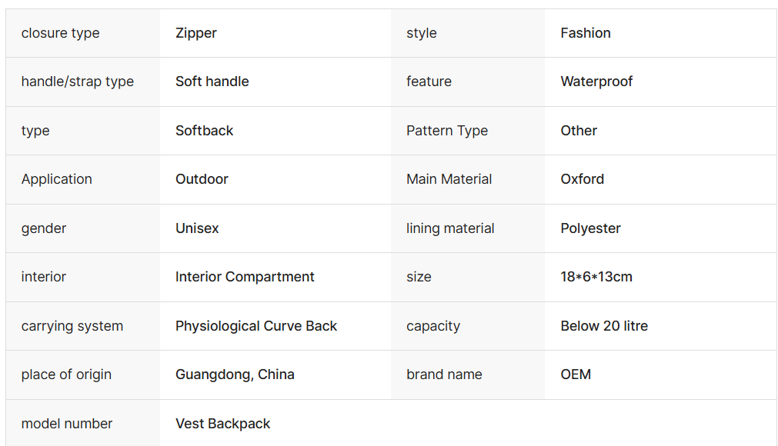The width and height of the screenshot is (778, 446).
Task: Select the 'Interior Compartment' value
Action: click(x=245, y=277)
